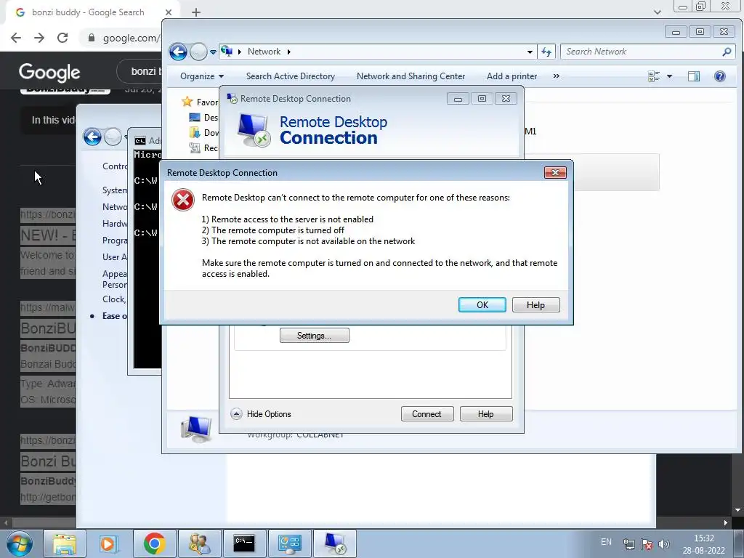The image size is (744, 558).
Task: Open the Network and Sharing Center
Action: [x=411, y=76]
